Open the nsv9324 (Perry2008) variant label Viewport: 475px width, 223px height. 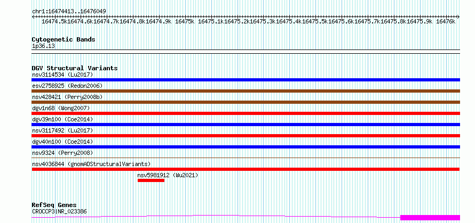(62, 153)
